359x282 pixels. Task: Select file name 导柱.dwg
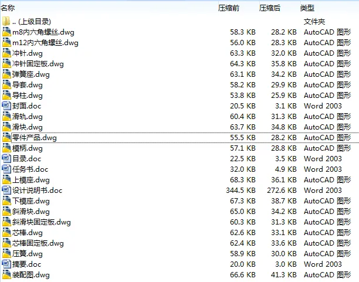tap(27, 95)
